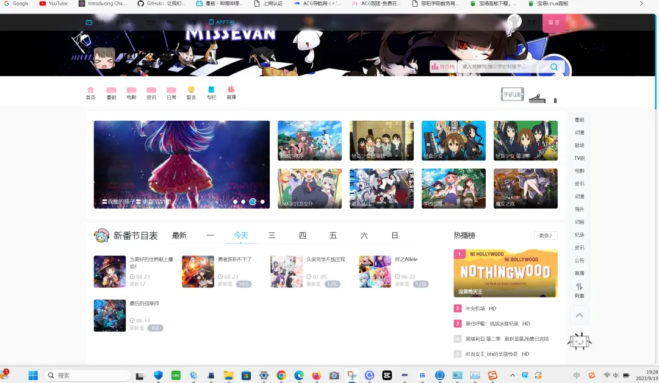
Task: Expand the 更多 hot list button
Action: pos(546,235)
